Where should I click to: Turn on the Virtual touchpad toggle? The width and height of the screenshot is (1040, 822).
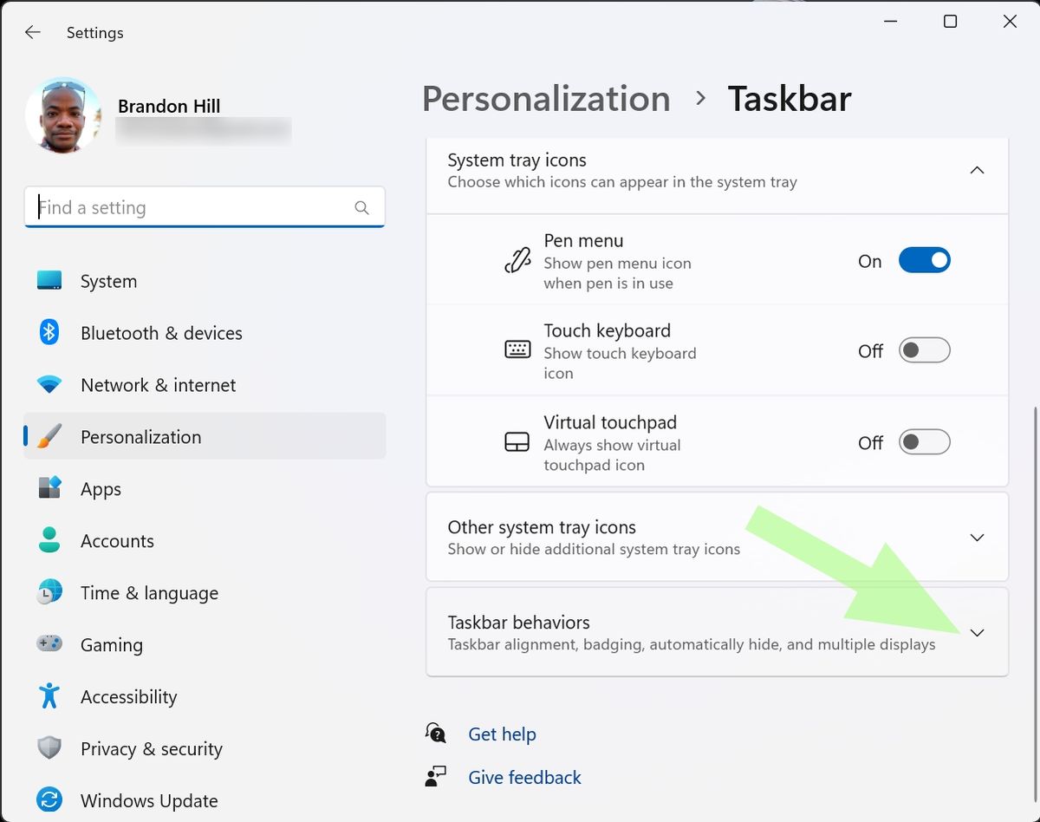[x=924, y=442]
